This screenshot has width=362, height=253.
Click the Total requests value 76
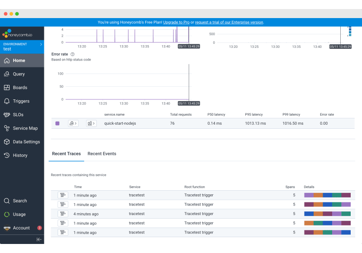172,123
